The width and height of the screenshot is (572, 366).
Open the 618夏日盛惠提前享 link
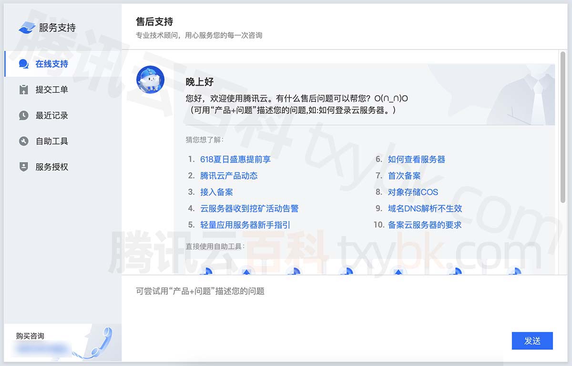tap(235, 159)
